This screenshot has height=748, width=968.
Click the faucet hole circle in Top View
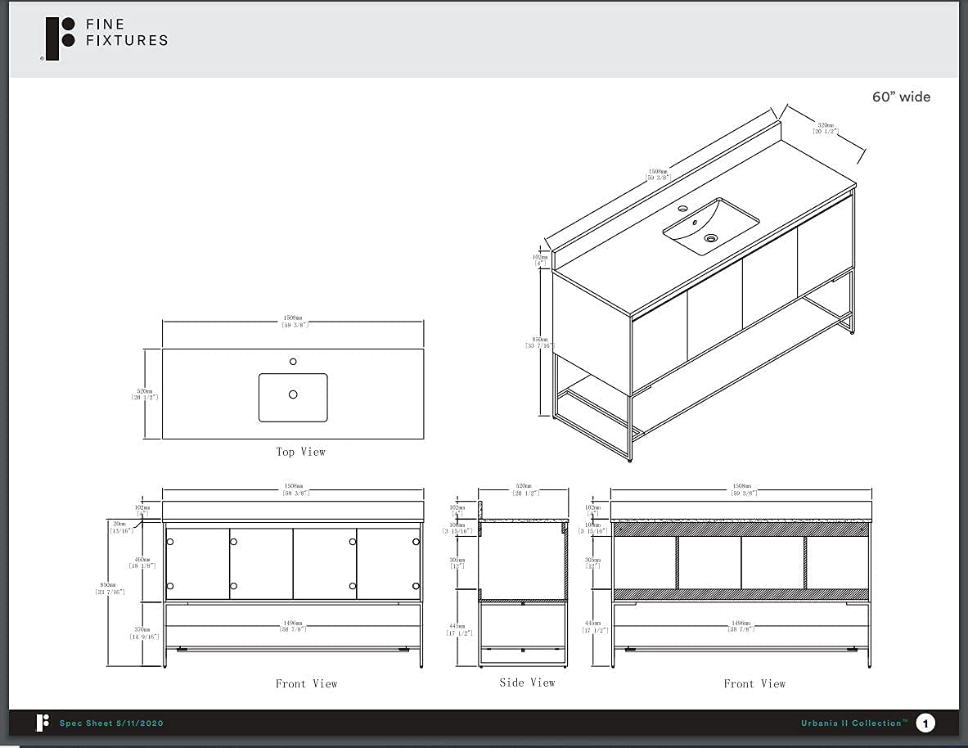pyautogui.click(x=293, y=362)
